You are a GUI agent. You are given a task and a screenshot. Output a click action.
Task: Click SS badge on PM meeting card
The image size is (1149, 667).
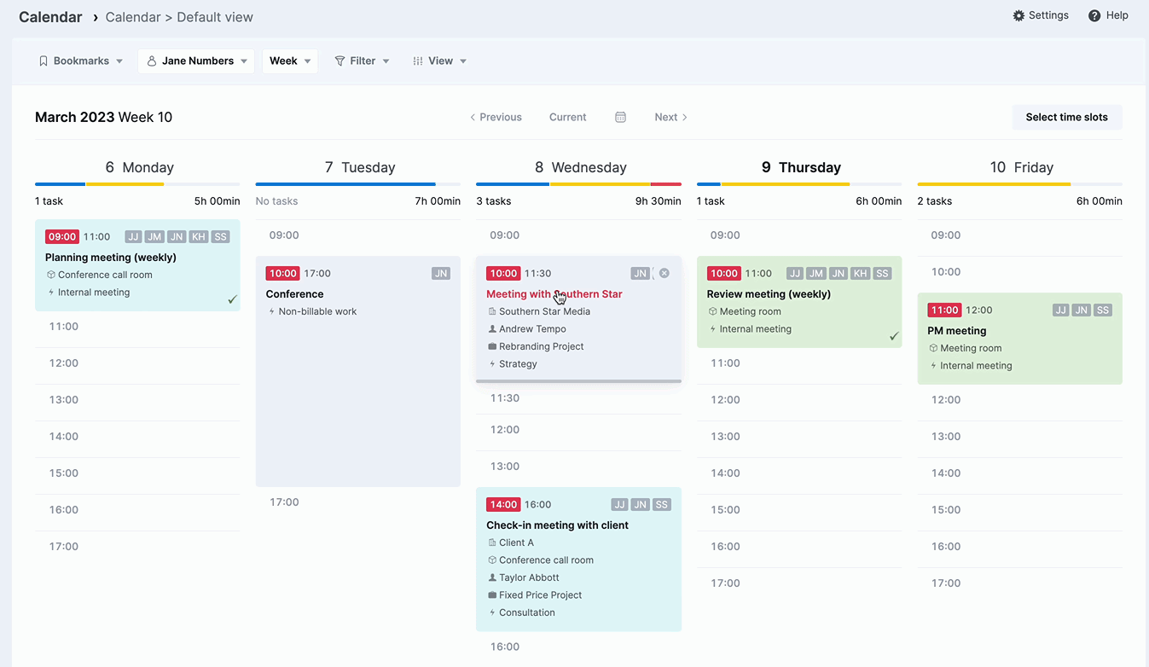[1103, 310]
